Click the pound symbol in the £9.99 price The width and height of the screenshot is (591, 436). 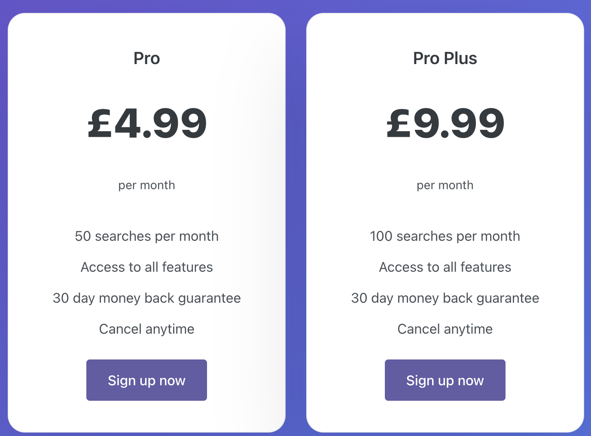pyautogui.click(x=398, y=124)
